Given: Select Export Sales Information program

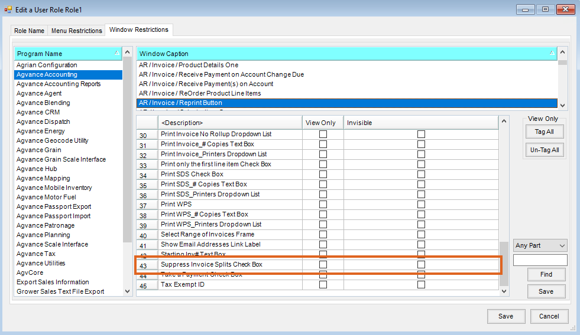Looking at the screenshot, I should click(69, 282).
